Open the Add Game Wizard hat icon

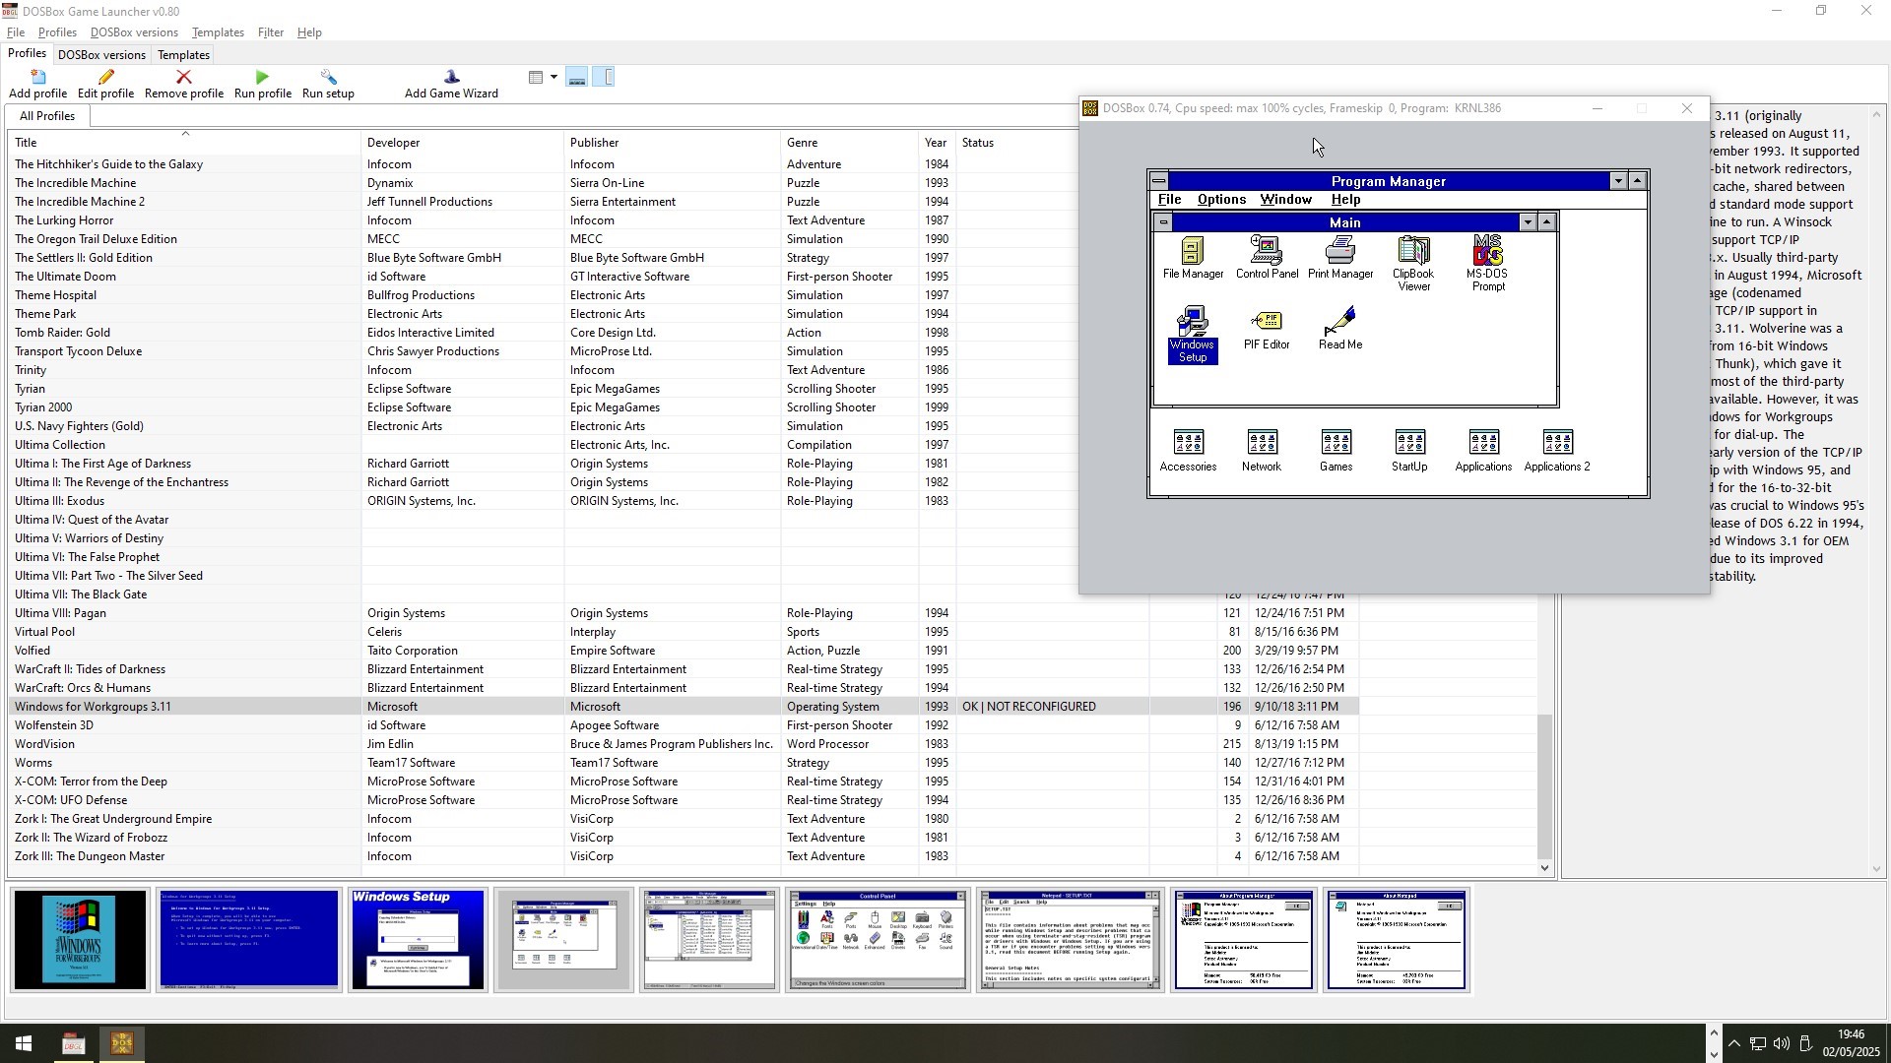(451, 78)
